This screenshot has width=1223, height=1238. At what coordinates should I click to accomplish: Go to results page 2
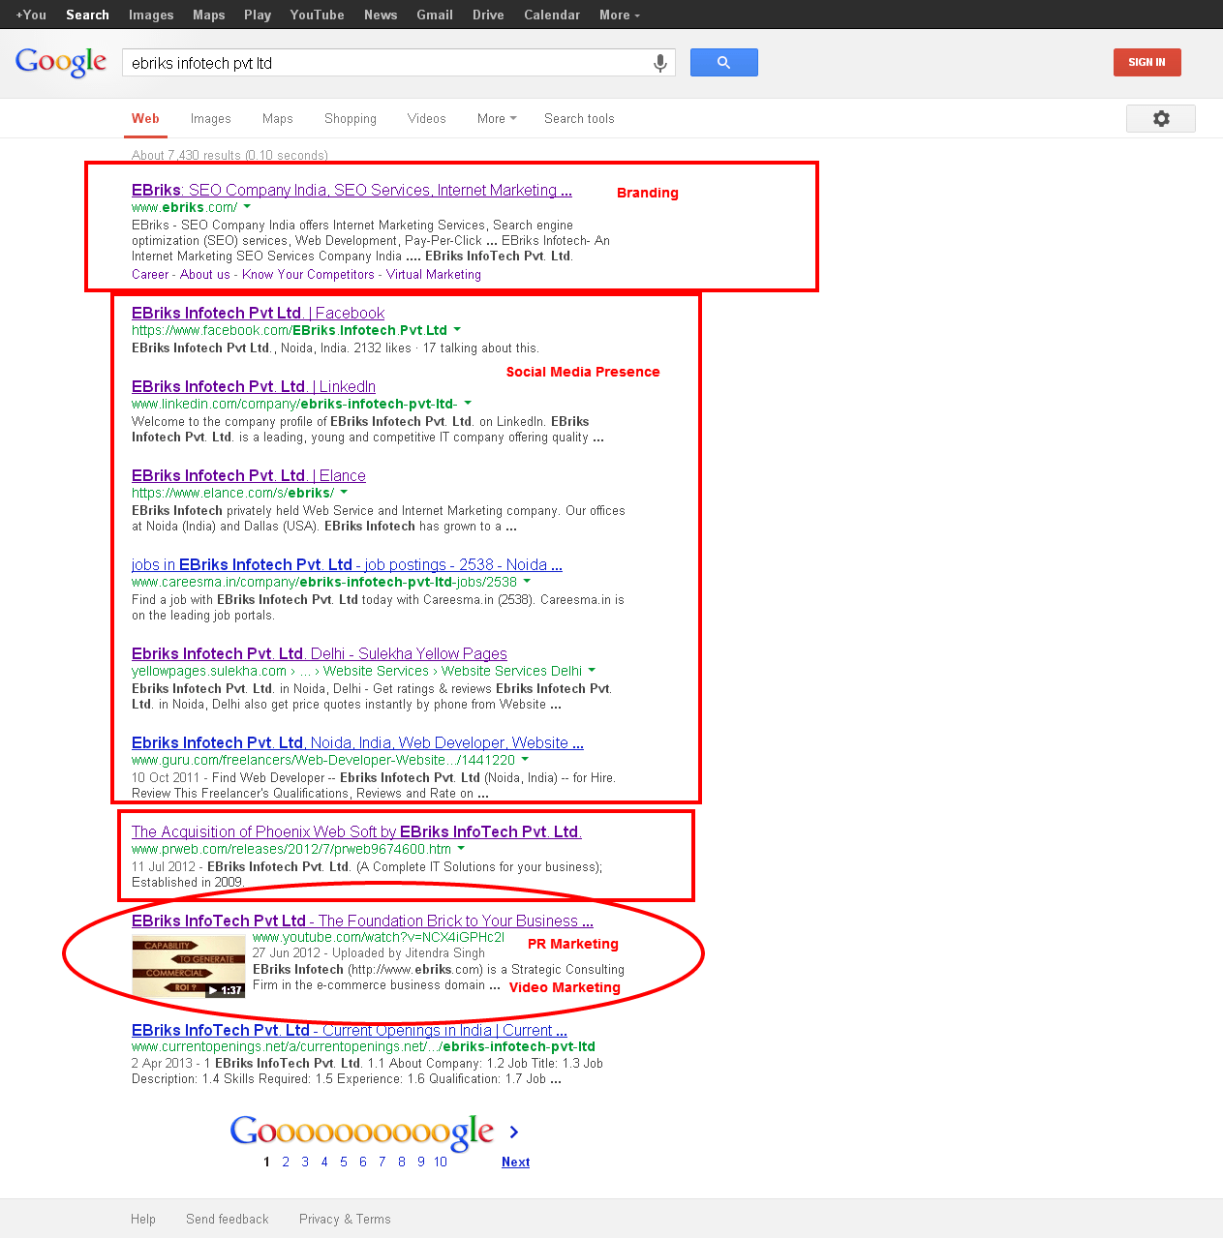(x=286, y=1162)
